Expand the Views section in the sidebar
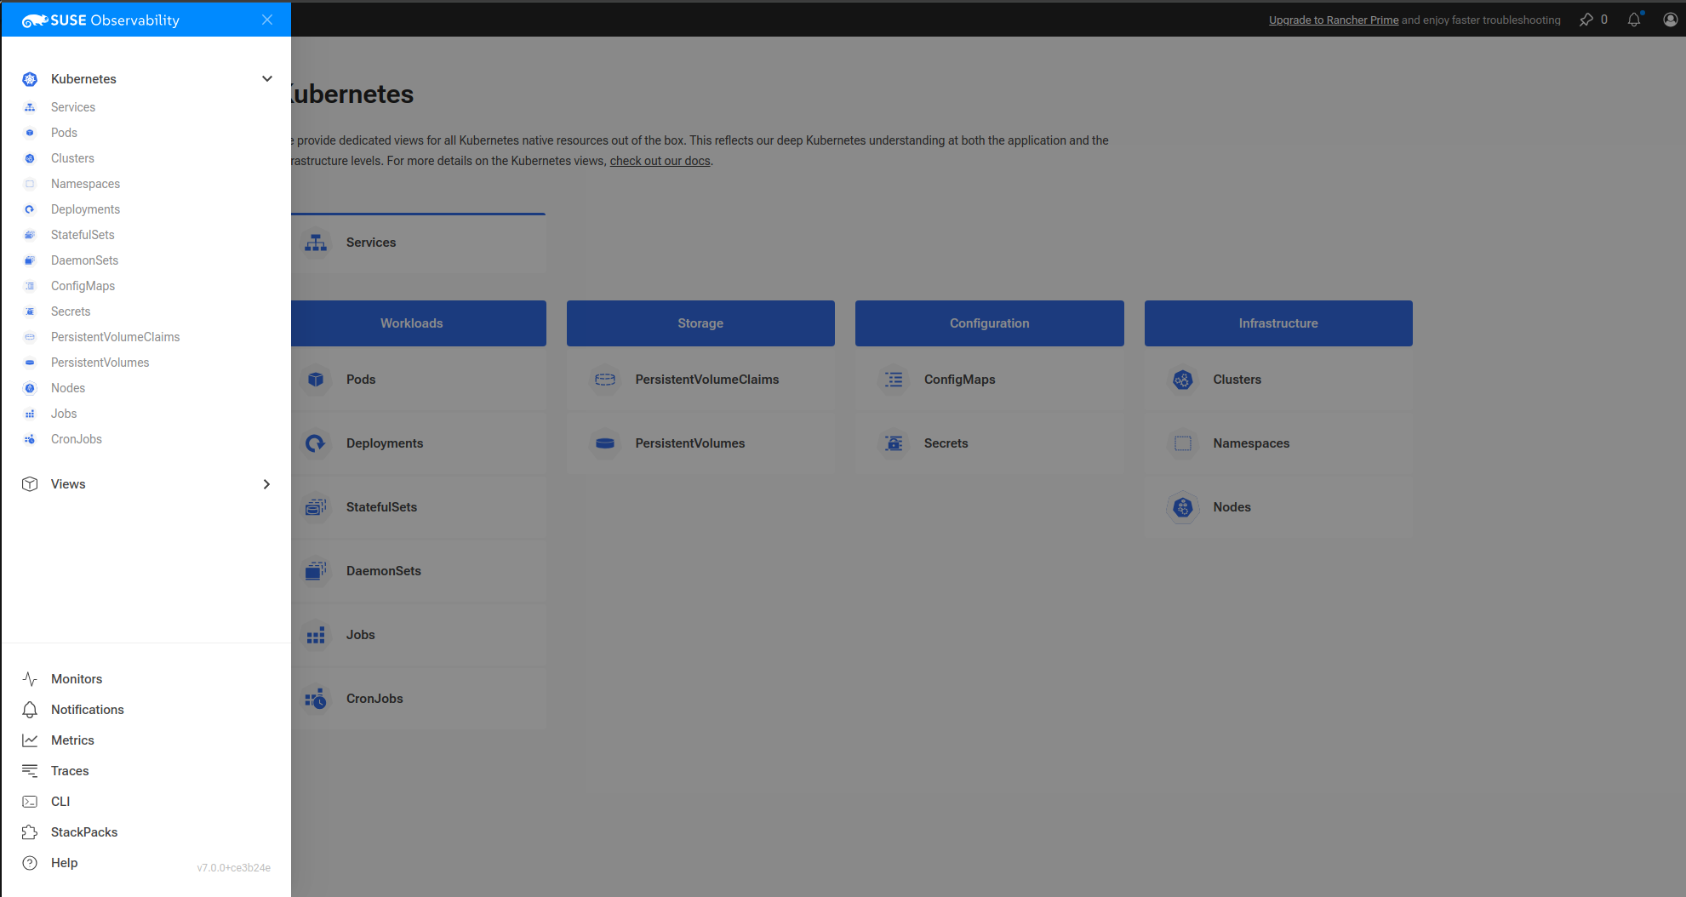This screenshot has width=1686, height=897. 266,483
